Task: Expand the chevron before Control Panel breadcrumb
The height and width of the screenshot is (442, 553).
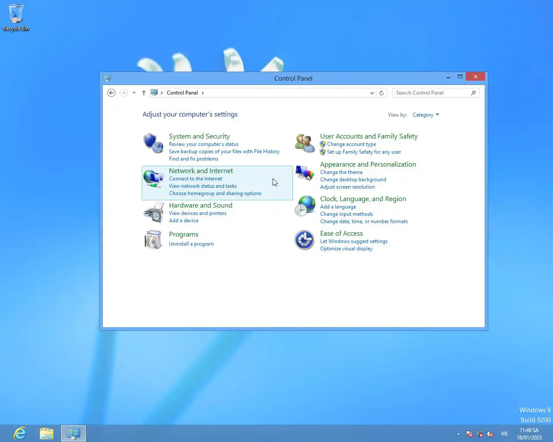Action: click(x=162, y=93)
